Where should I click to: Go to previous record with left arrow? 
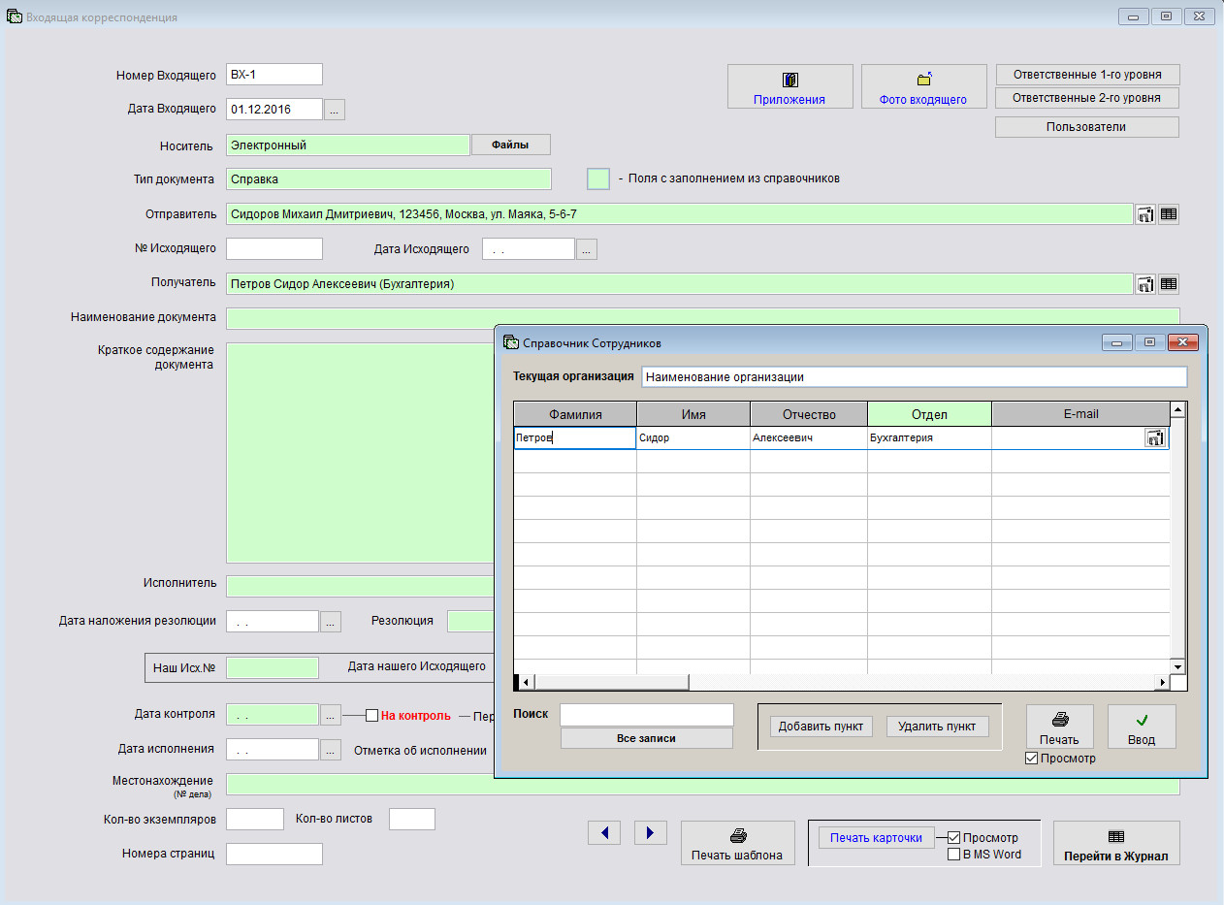tap(604, 832)
